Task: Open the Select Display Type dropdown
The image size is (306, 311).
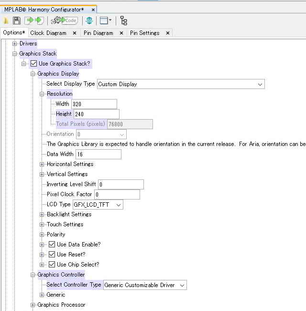Action: click(180, 84)
